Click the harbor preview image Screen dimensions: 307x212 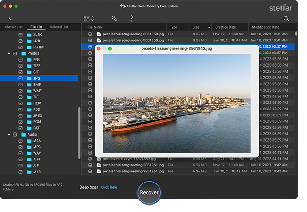(x=176, y=103)
